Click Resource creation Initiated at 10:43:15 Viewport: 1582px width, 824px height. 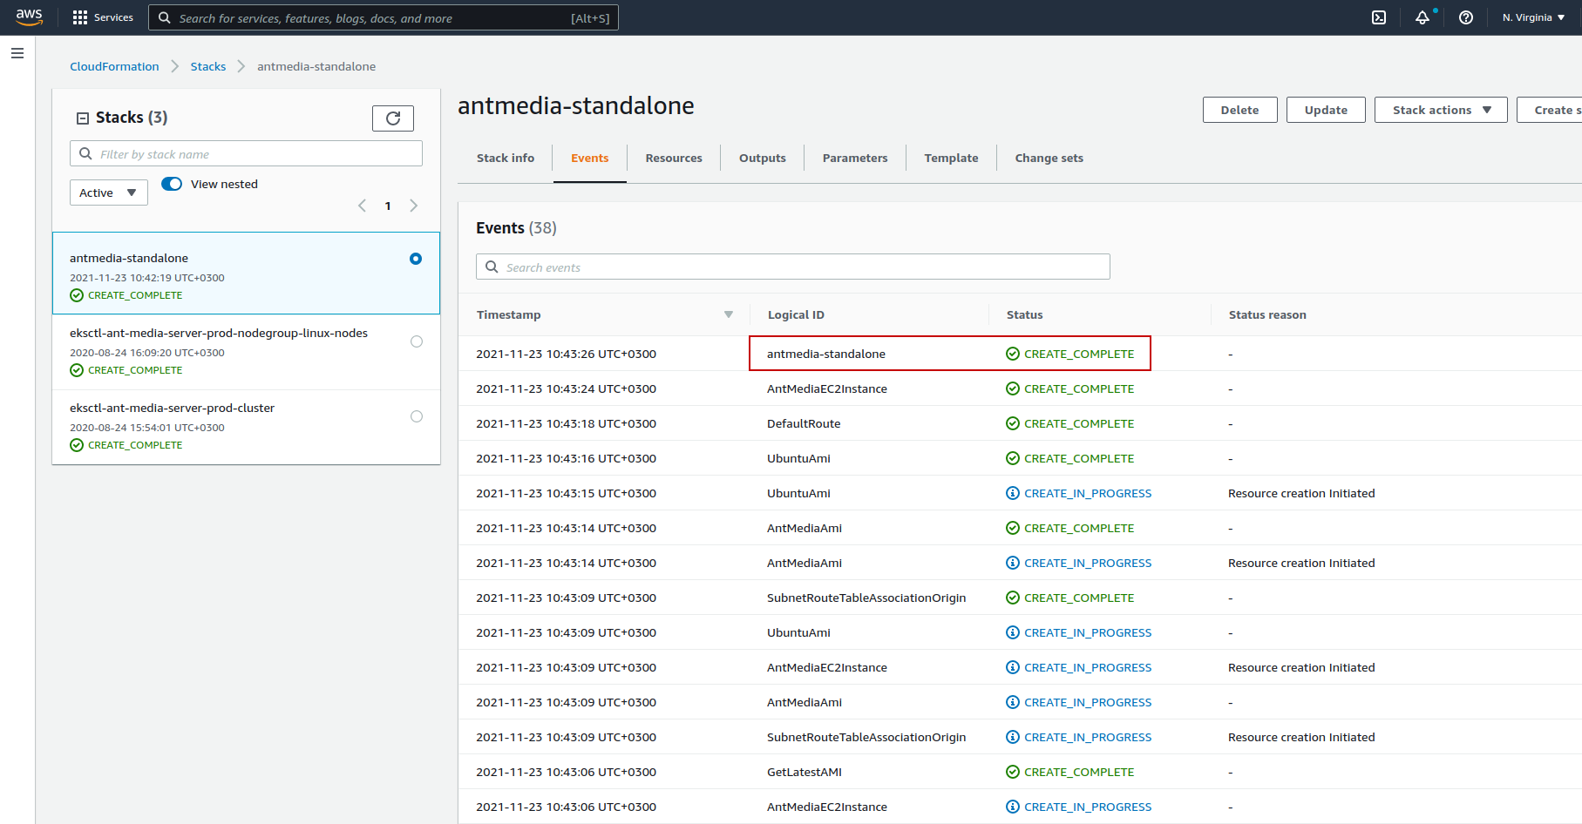[1301, 493]
